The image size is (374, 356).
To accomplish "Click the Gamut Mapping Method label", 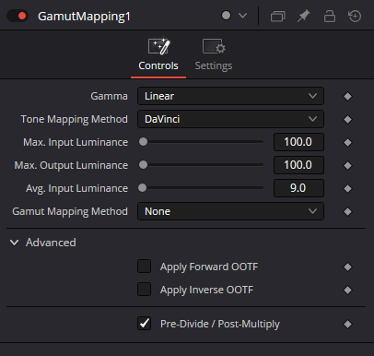I will coord(70,211).
